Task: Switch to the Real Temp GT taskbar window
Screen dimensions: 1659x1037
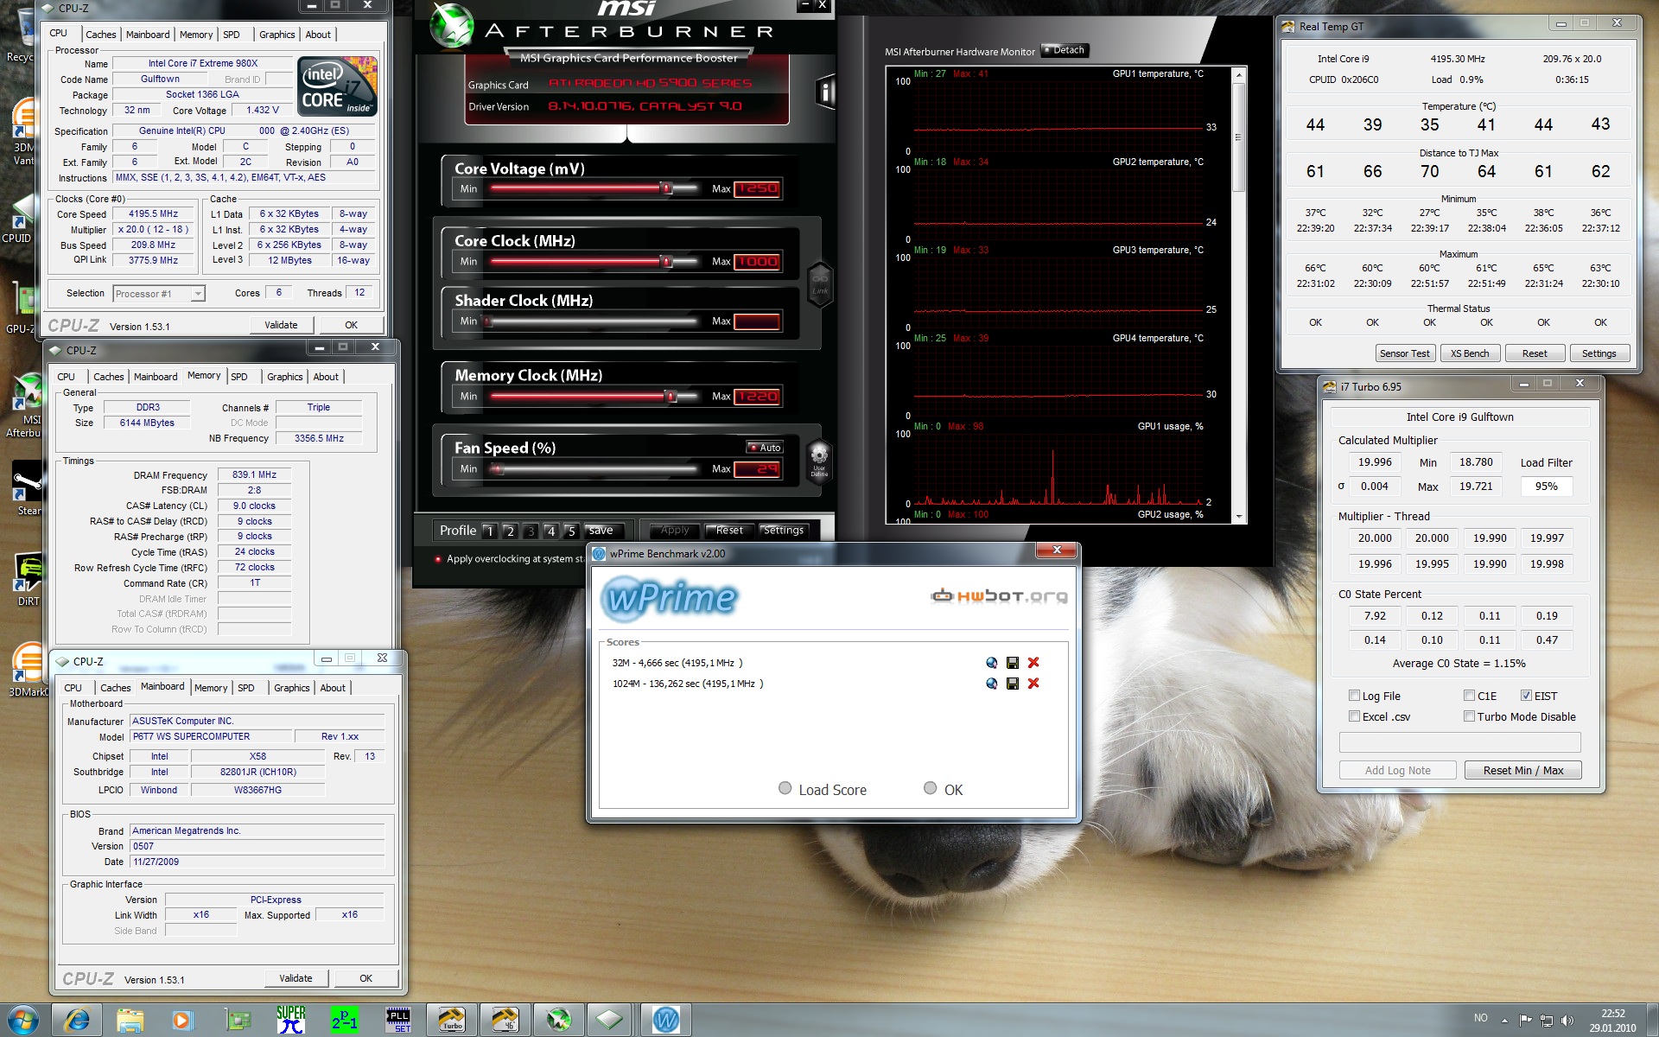Action: (505, 1020)
